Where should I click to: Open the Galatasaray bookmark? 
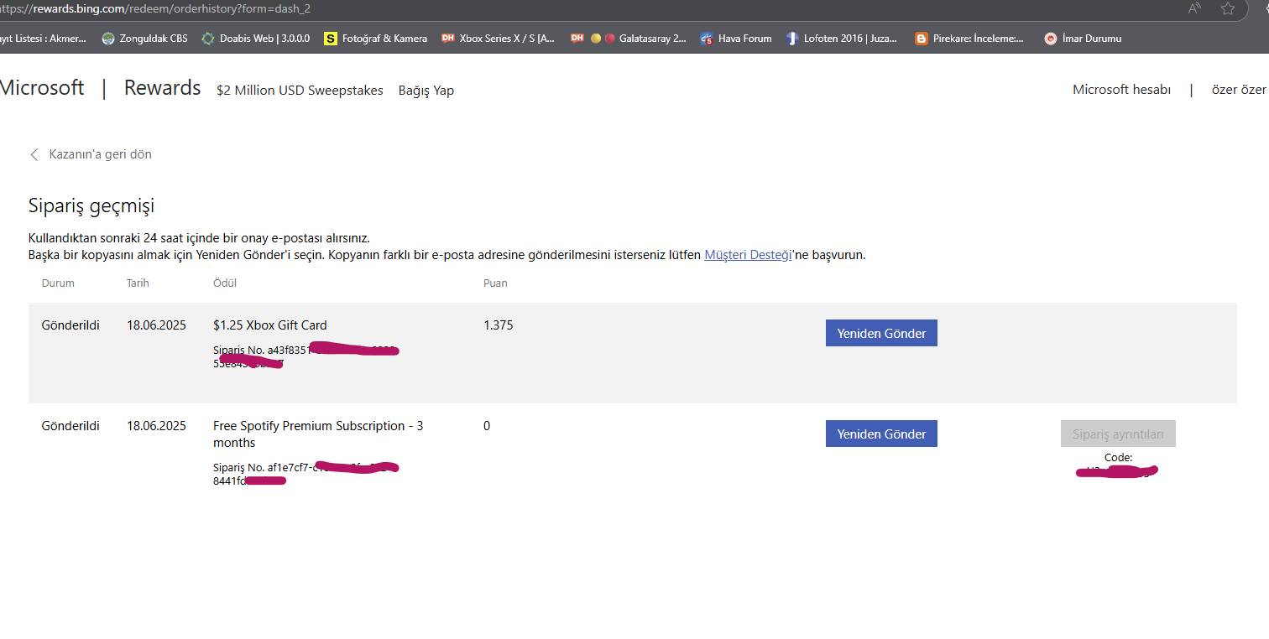(x=628, y=39)
